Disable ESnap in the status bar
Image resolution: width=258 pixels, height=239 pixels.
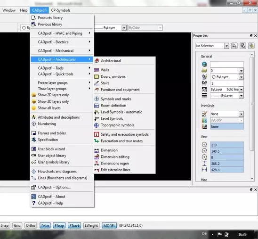59,225
